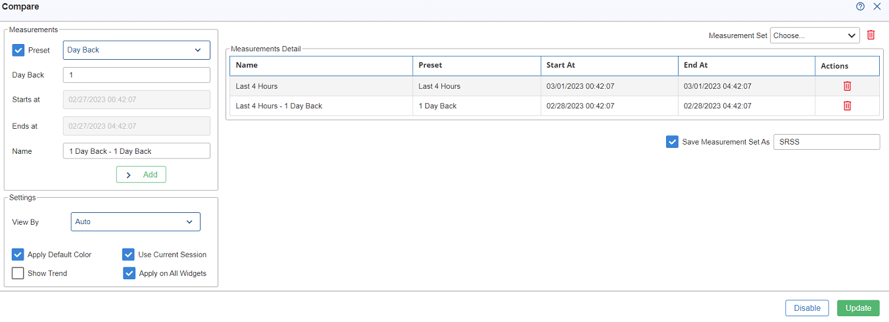Click the Update button
The width and height of the screenshot is (889, 322).
coord(858,308)
